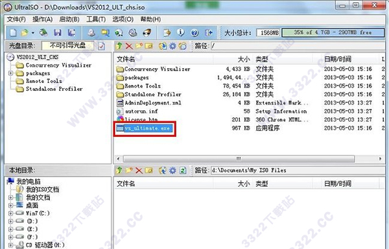Expand 我的文档 node in local tree
The width and height of the screenshot is (389, 249).
tap(10, 197)
